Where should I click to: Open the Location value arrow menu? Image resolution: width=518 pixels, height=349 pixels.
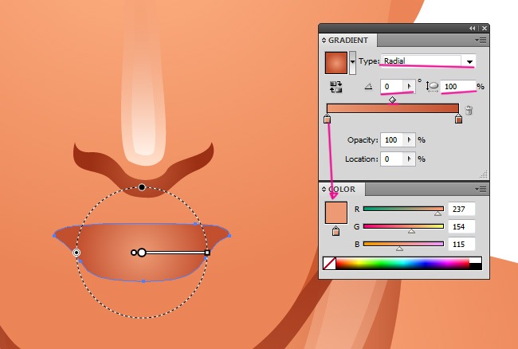click(x=409, y=159)
